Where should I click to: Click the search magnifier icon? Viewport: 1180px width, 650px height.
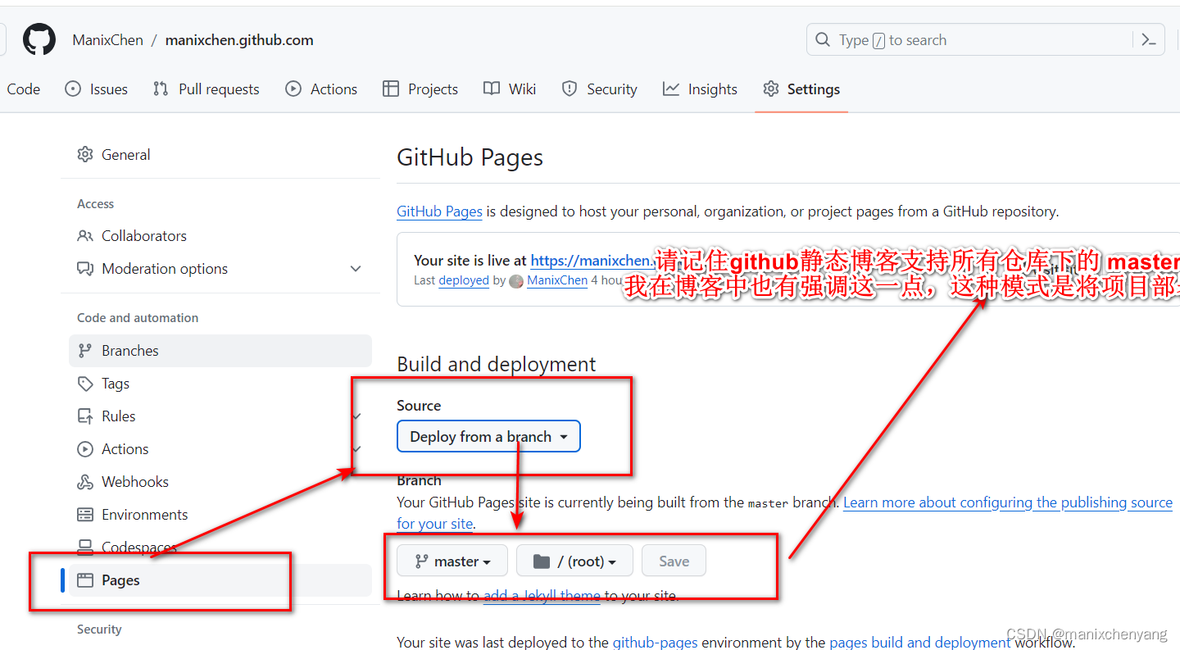tap(823, 39)
